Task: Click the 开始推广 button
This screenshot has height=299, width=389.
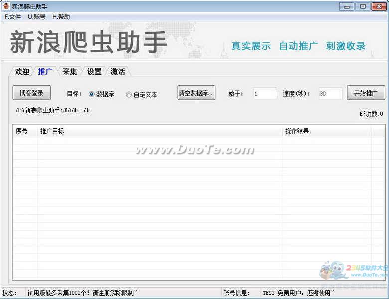Action: click(366, 93)
